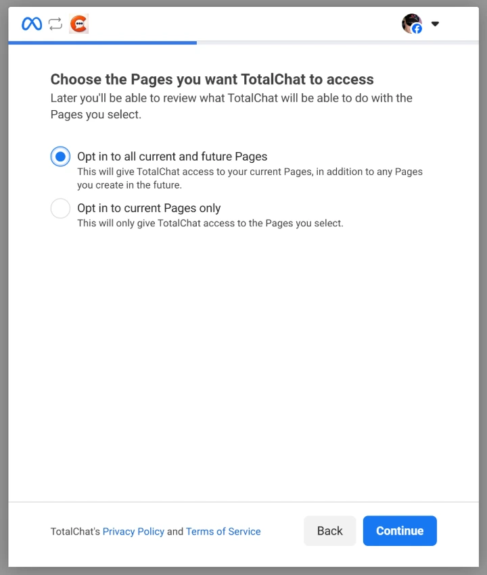Click the orange TotalChat app icon
The image size is (487, 575).
click(79, 24)
